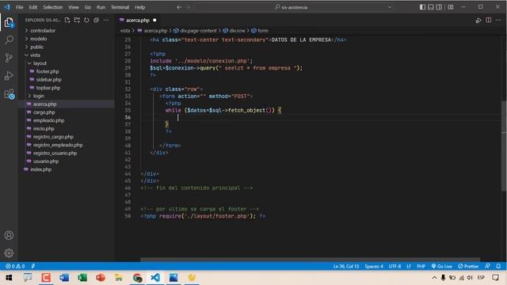Refresh the Explorer tree

(x=86, y=20)
